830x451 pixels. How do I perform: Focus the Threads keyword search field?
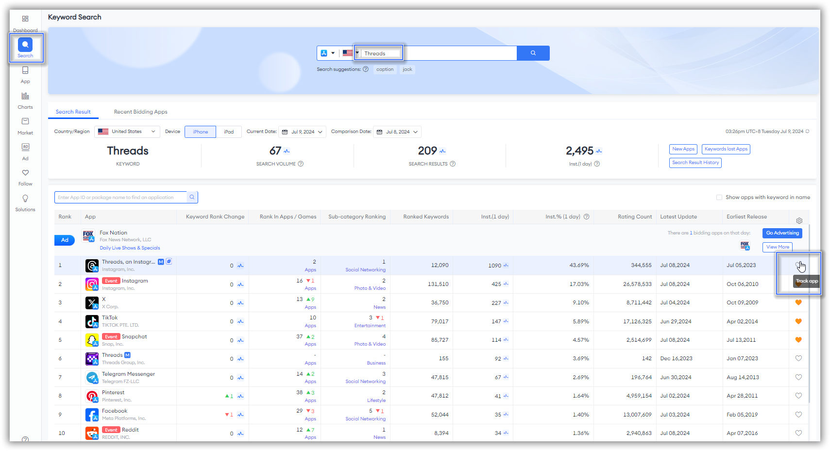pos(439,53)
